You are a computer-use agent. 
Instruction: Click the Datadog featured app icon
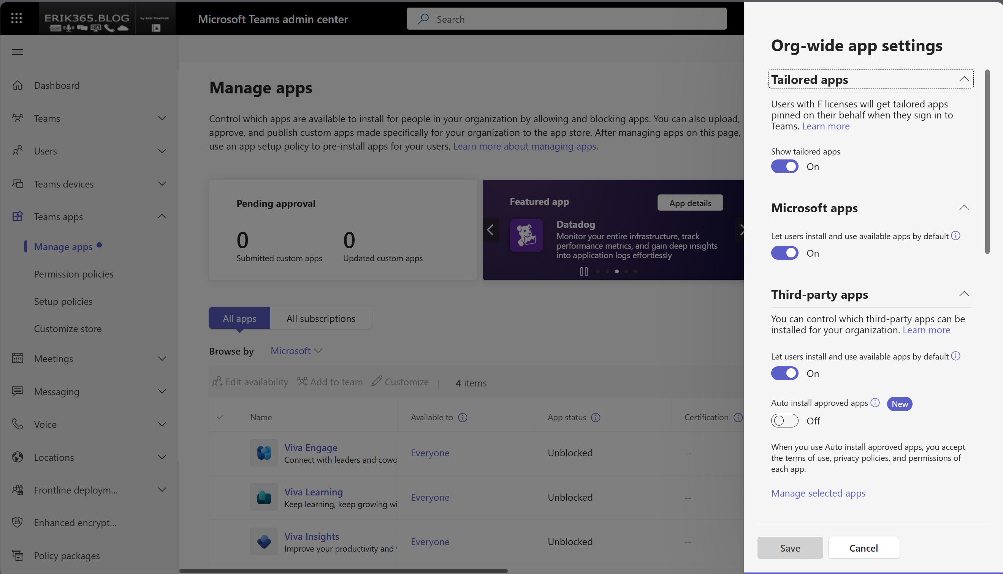point(526,235)
